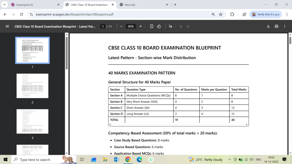The image size is (292, 164).
Task: Click the fit to page icon
Action: [152, 26]
